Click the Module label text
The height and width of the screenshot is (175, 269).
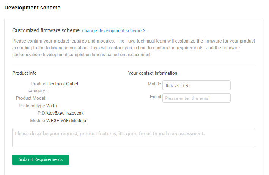(38, 121)
